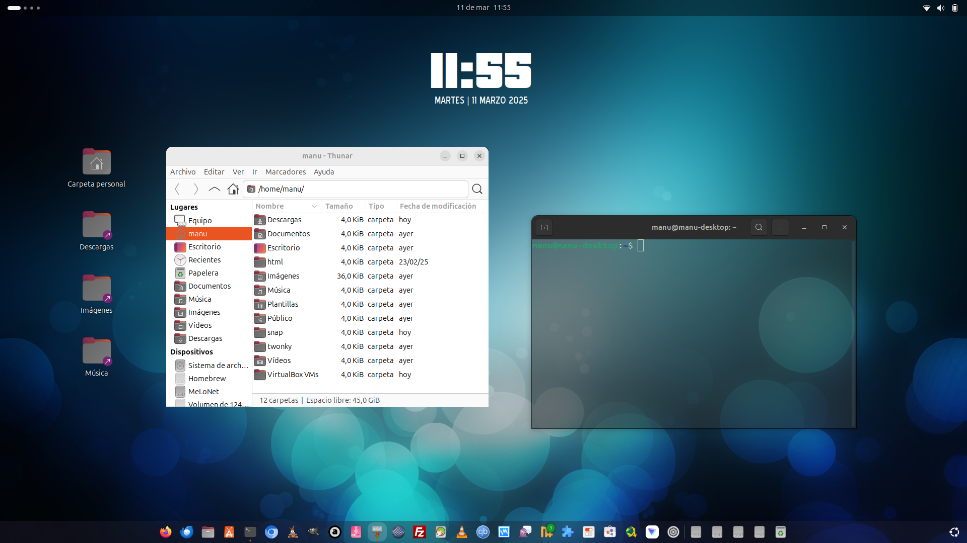Viewport: 967px width, 543px height.
Task: Click the terminal search icon
Action: point(759,227)
